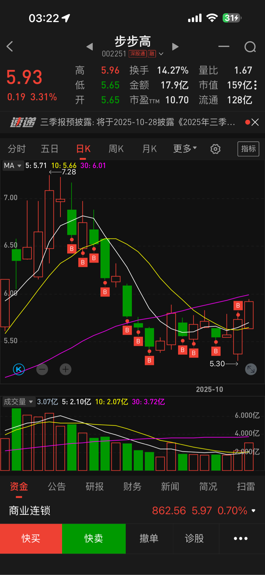Open more actions three-dot button
The height and width of the screenshot is (575, 265).
pyautogui.click(x=241, y=539)
